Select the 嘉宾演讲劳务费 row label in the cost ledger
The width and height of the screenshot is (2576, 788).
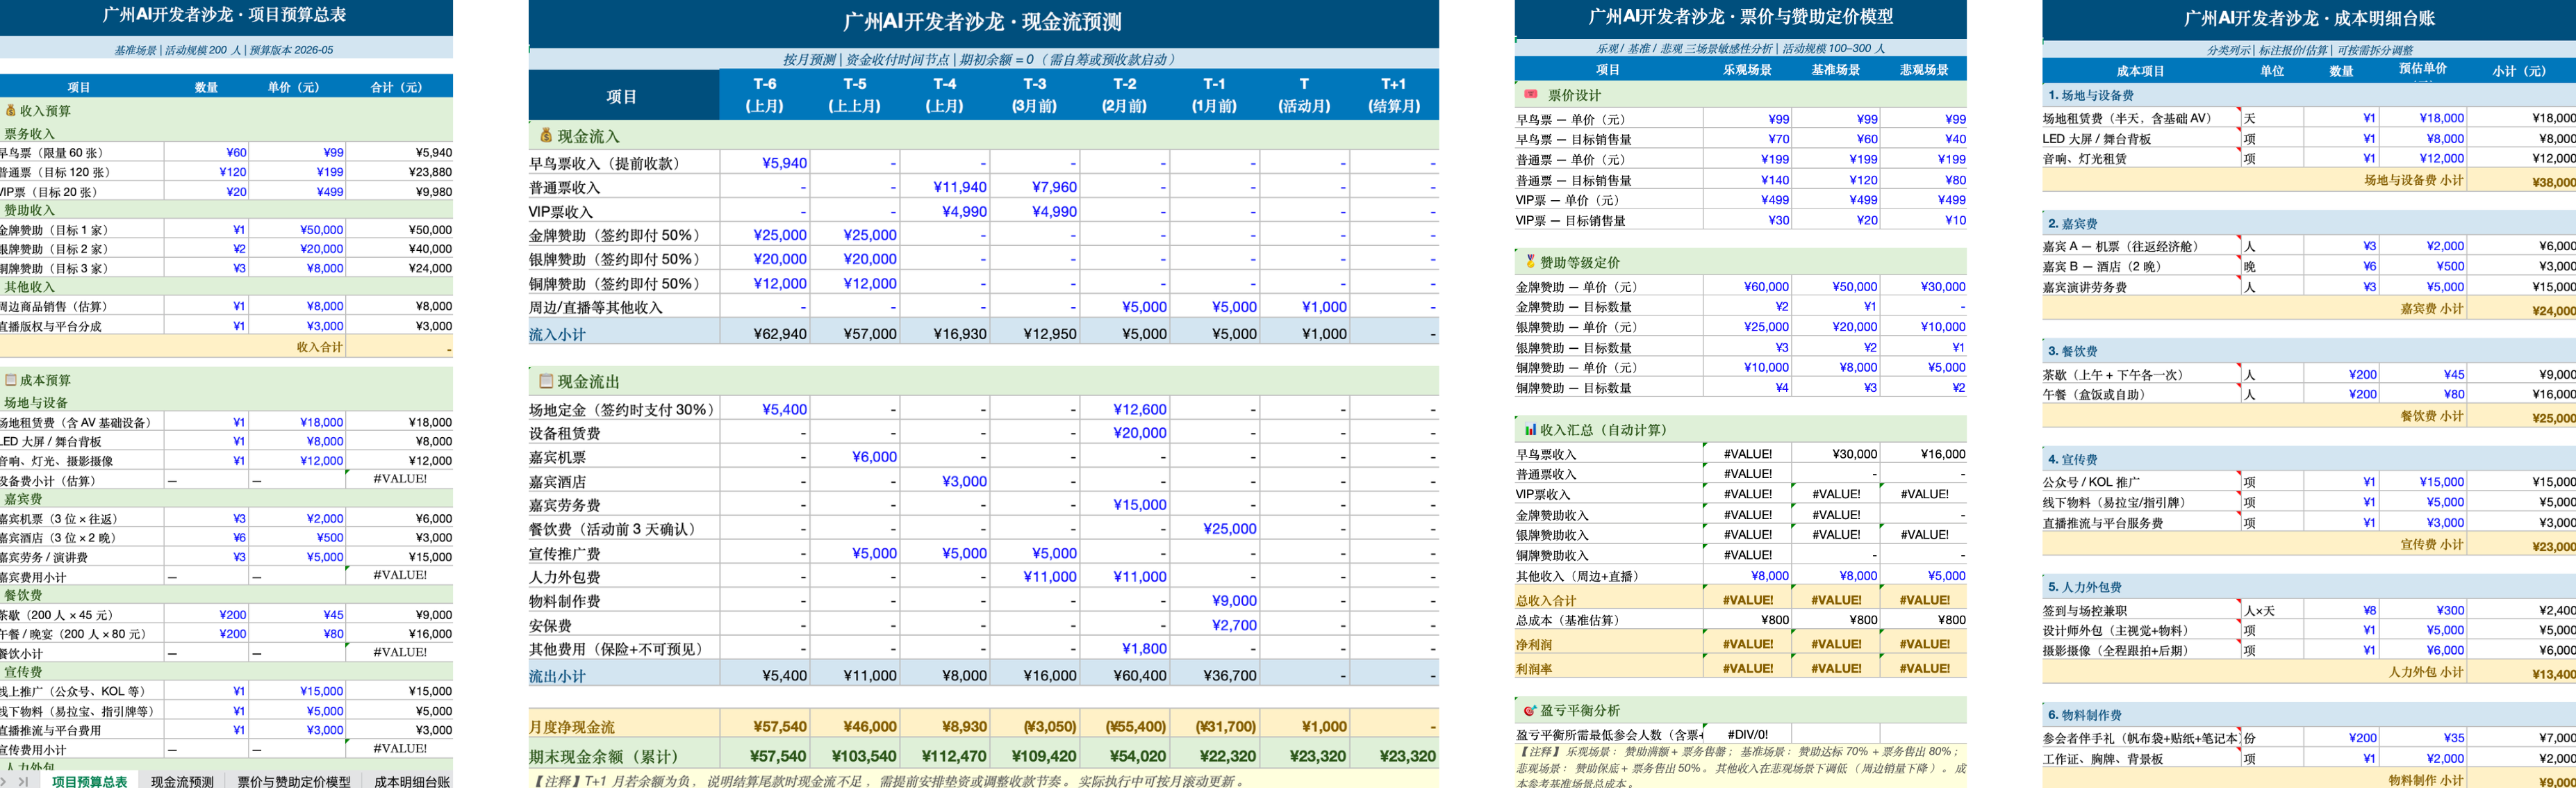[x=2084, y=287]
